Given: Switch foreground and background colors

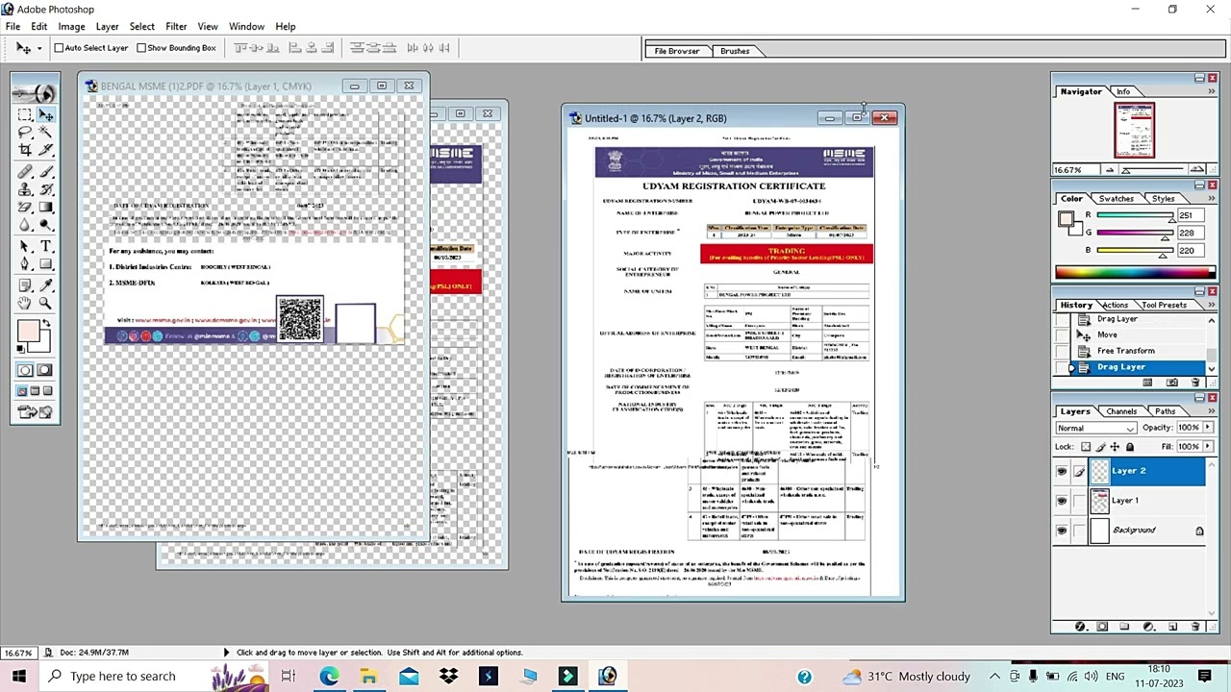Looking at the screenshot, I should point(46,321).
